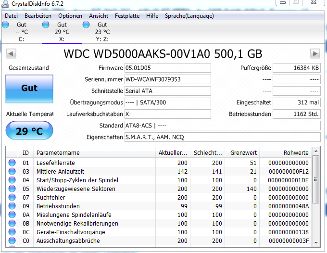Image resolution: width=327 pixels, height=253 pixels.
Task: Open the Sprache(Language) menu
Action: point(189,16)
